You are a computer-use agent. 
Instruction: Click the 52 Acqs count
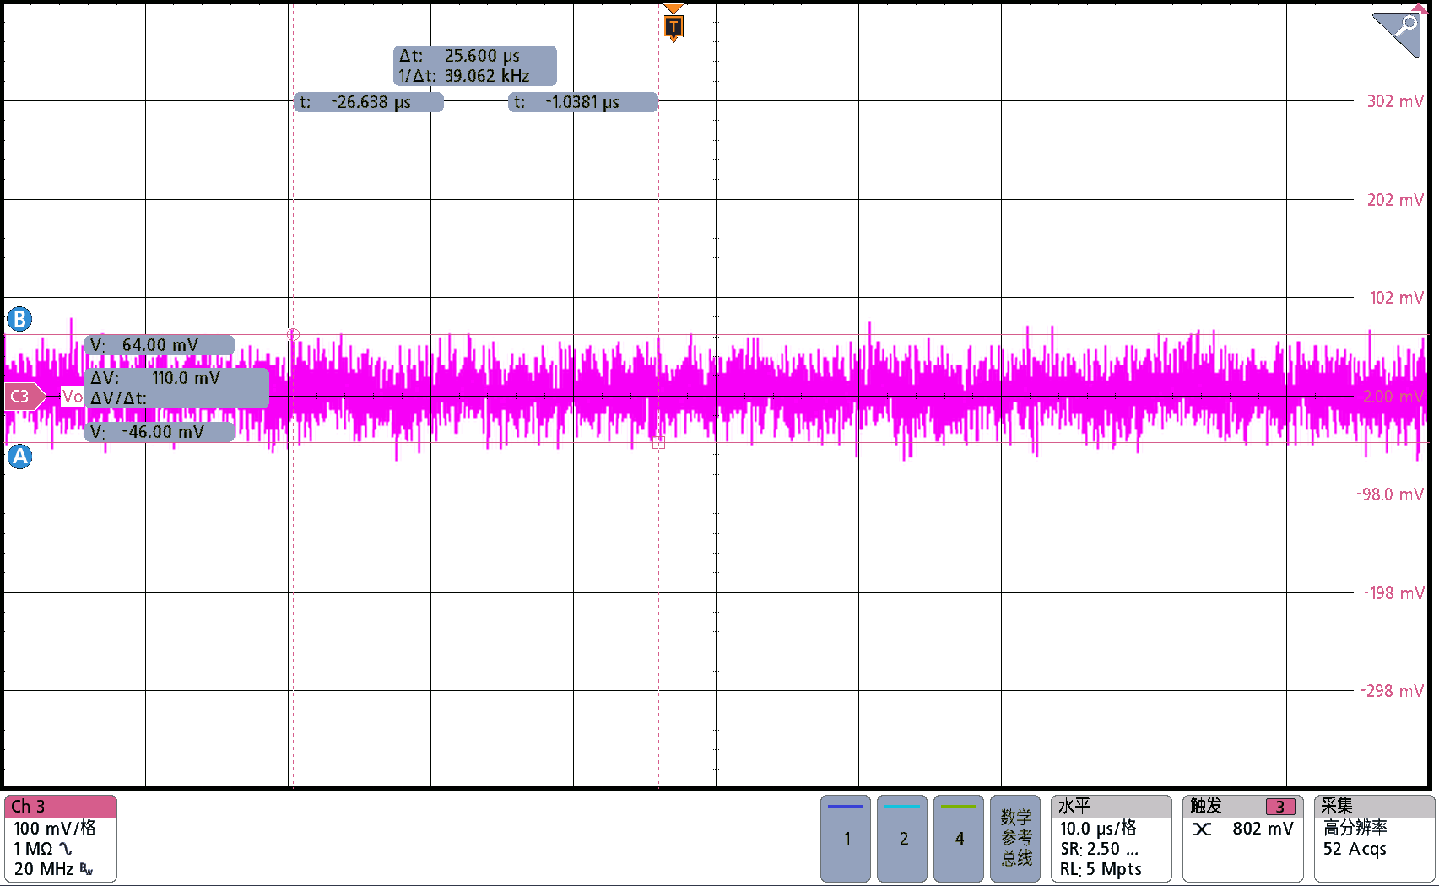(1355, 849)
